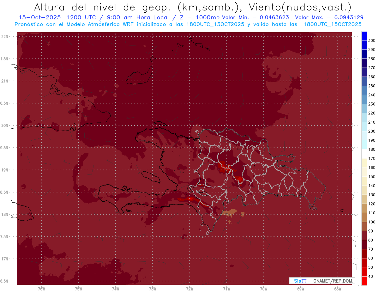Click the '90' colorbar label
Screen dimensions: 379x293
pos(370,231)
